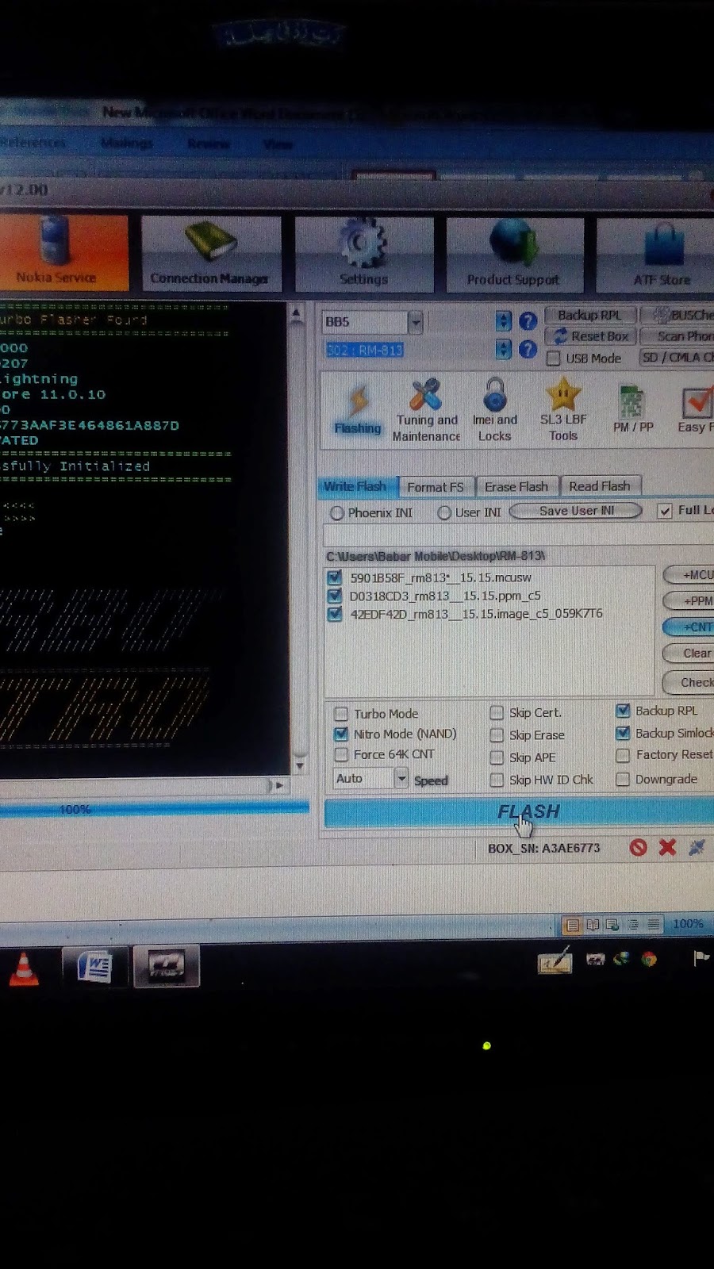Click the flag Action Center icon
This screenshot has height=1269, width=714.
click(x=701, y=959)
